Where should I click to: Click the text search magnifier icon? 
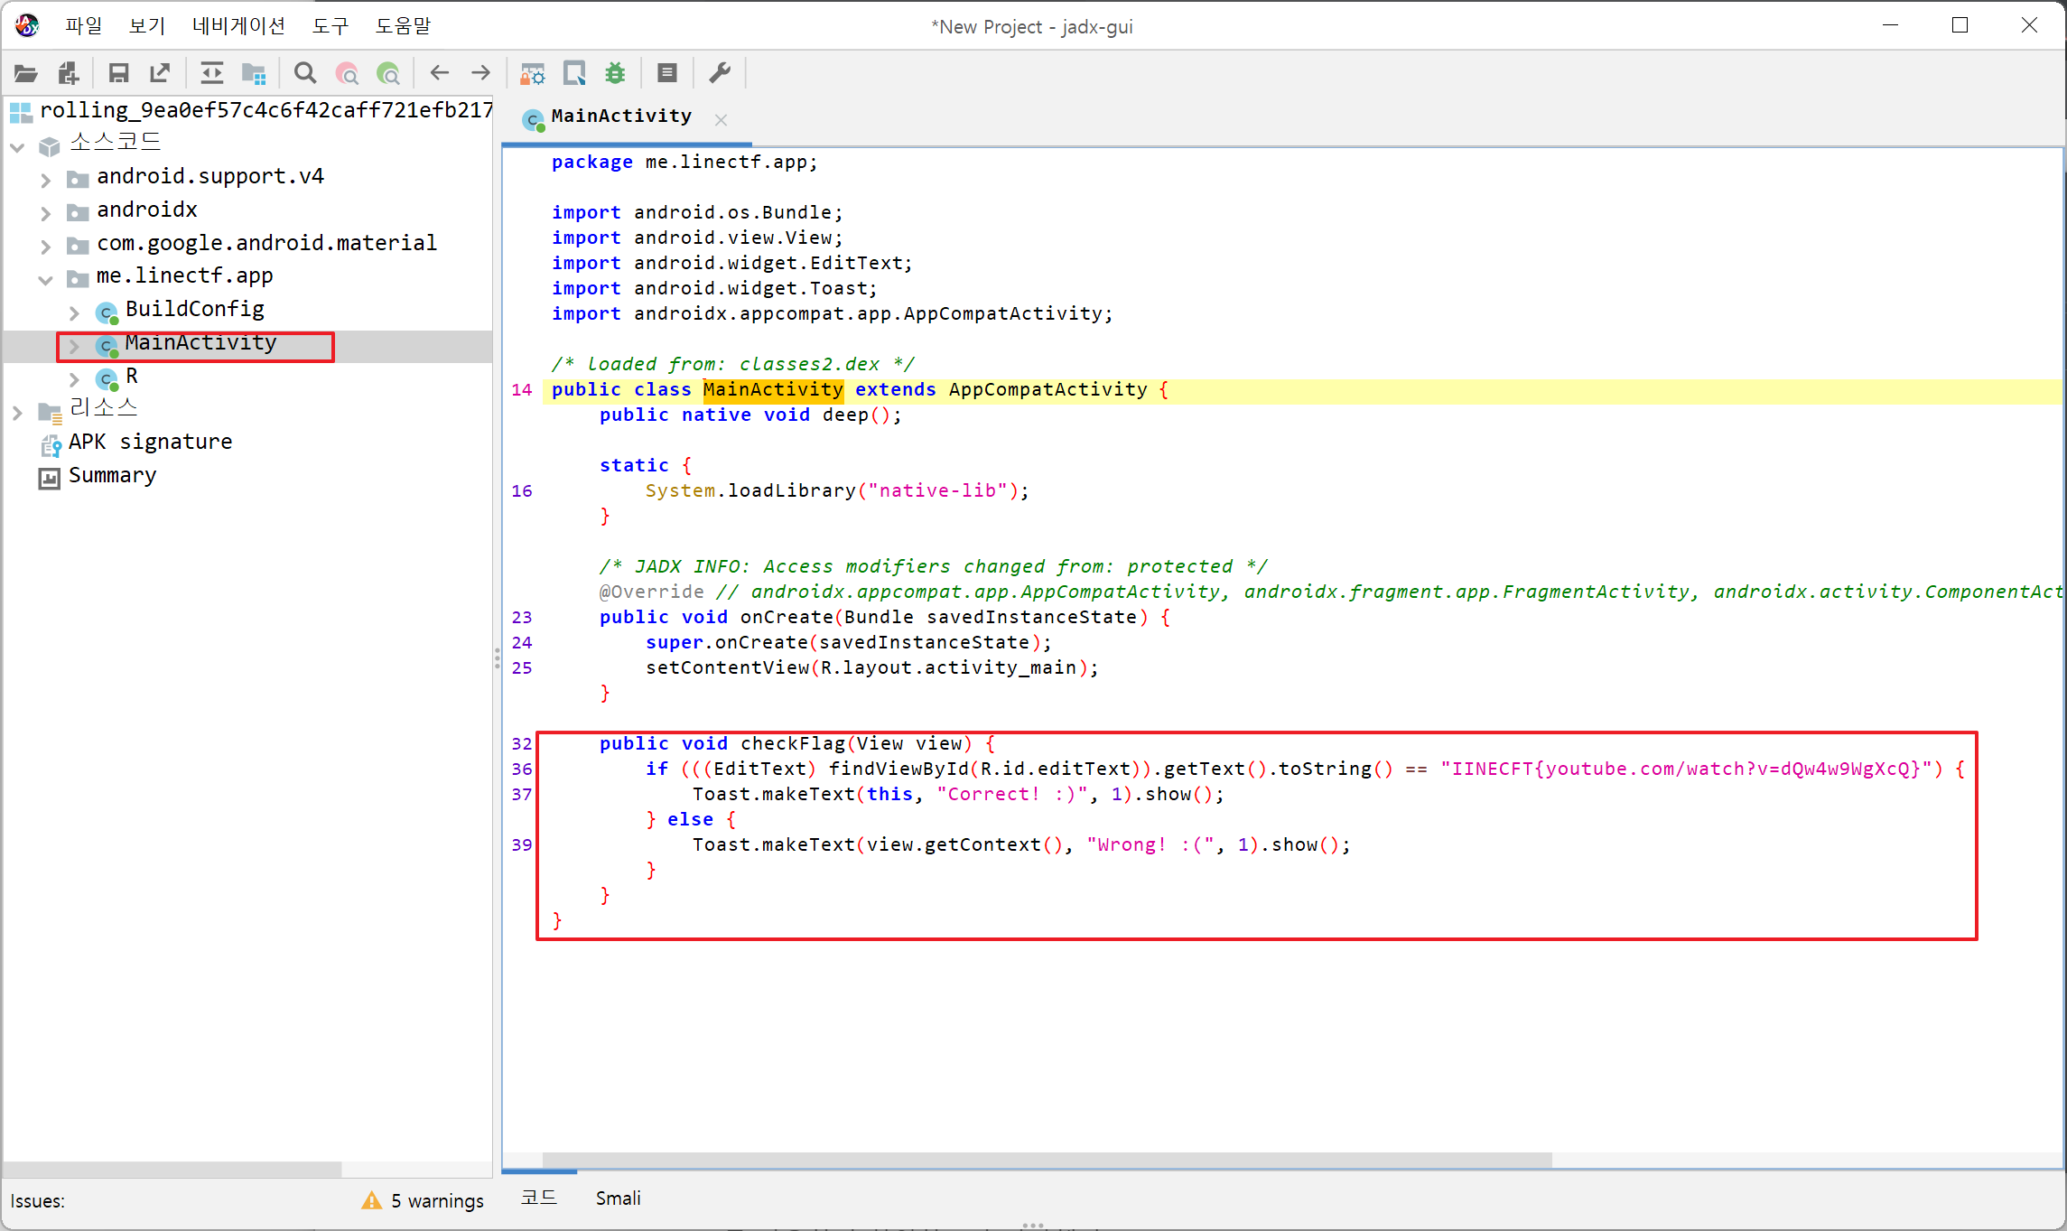pyautogui.click(x=305, y=73)
